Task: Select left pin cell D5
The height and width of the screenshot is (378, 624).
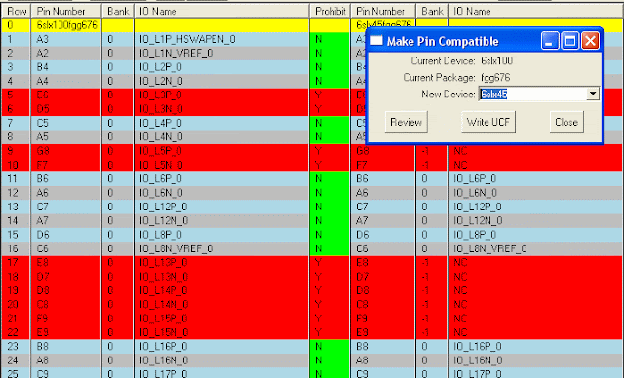Action: [x=66, y=109]
